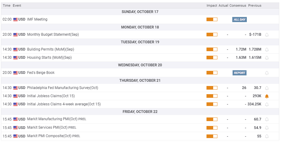Click the Consensus column header
Screen dimensions: 282x142
pyautogui.click(x=237, y=5)
